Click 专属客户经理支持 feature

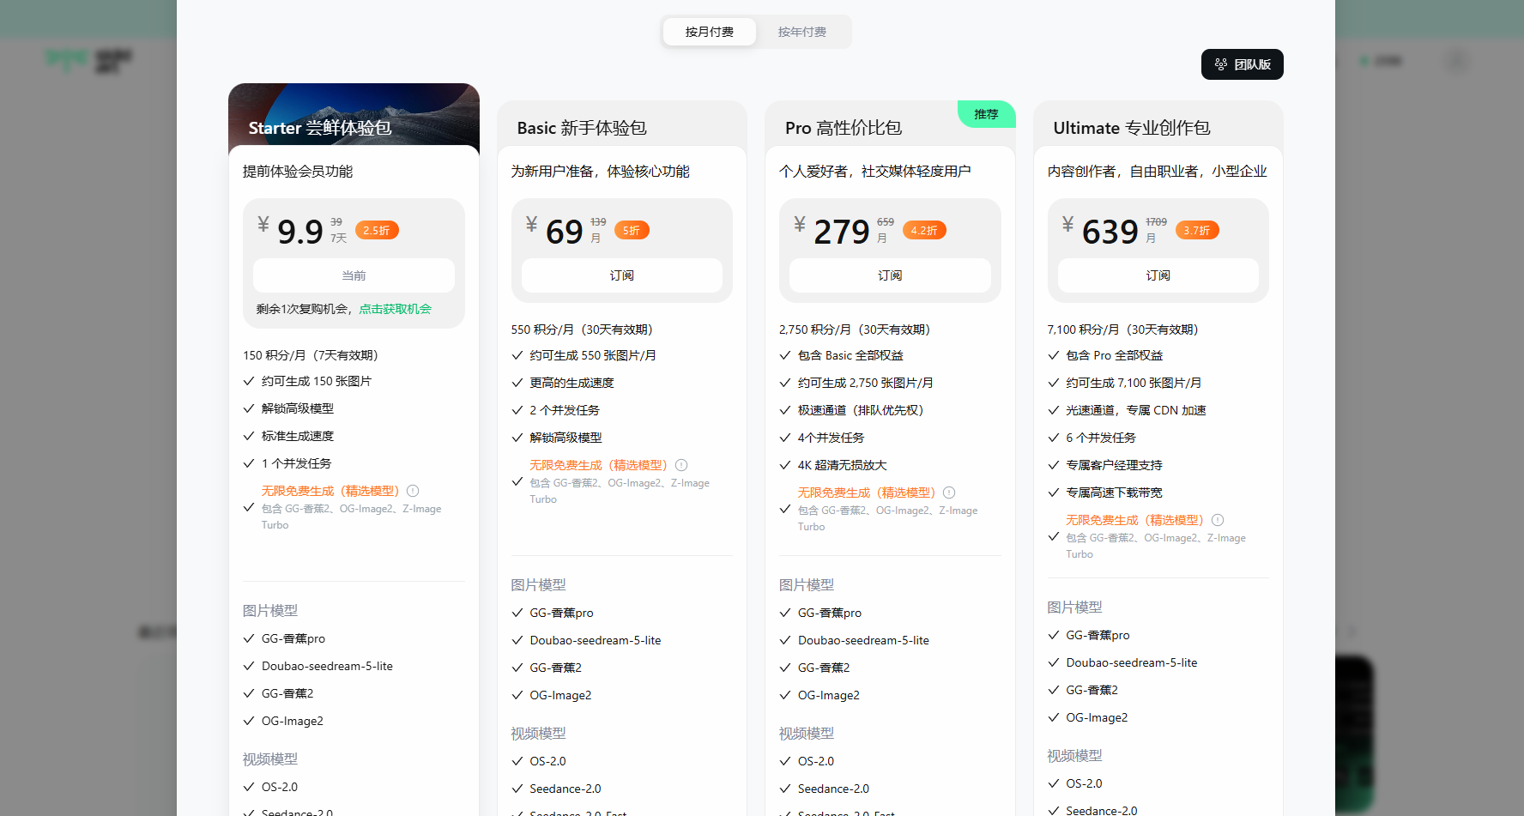point(1115,465)
